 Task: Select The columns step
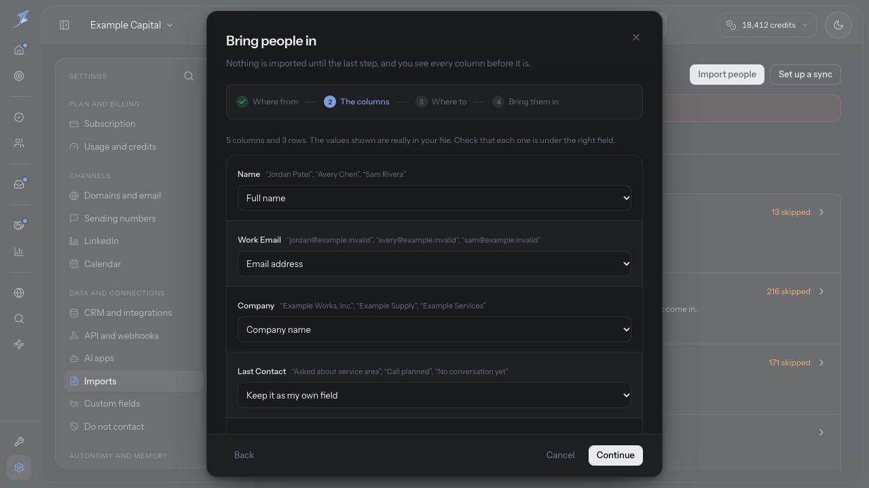click(x=356, y=102)
